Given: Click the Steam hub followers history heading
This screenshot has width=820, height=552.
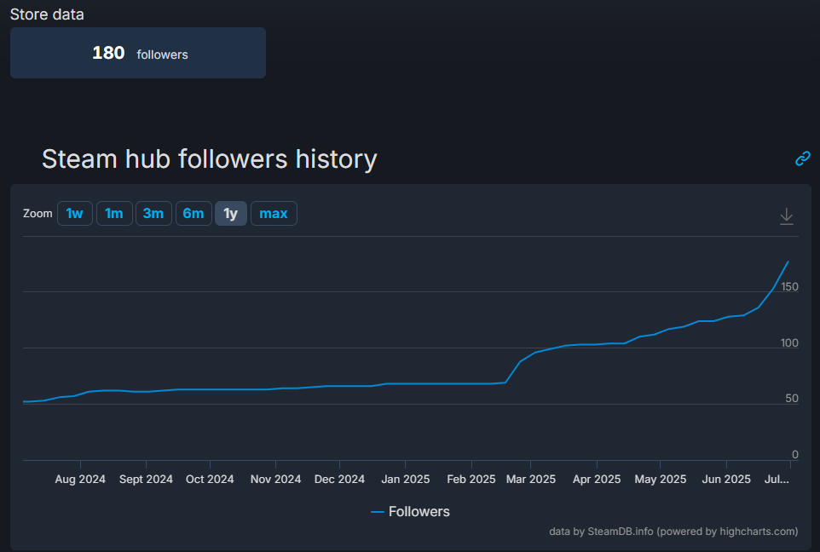Looking at the screenshot, I should pos(209,159).
